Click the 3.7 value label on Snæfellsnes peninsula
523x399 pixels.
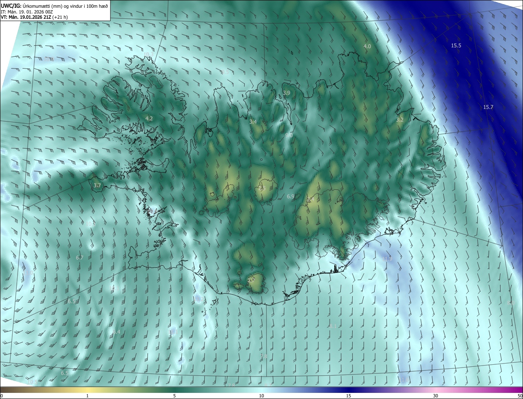[97, 185]
